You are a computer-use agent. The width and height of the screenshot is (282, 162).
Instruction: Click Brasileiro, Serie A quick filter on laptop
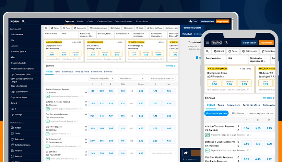[105, 35]
